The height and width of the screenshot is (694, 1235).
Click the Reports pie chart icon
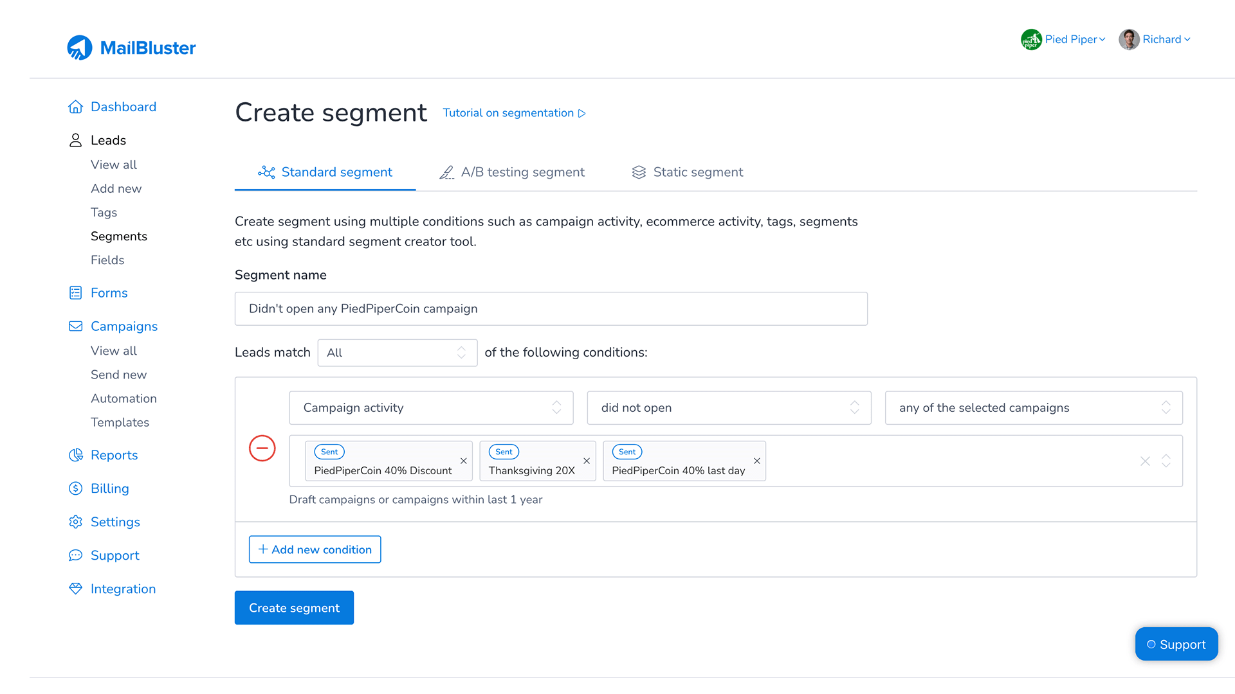pyautogui.click(x=76, y=455)
